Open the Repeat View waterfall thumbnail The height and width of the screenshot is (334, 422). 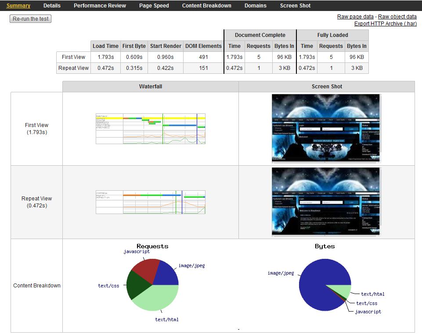point(151,202)
